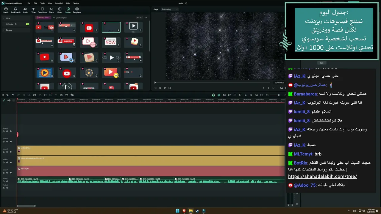The image size is (381, 214).
Task: Open the View menu
Action: (x=50, y=3)
